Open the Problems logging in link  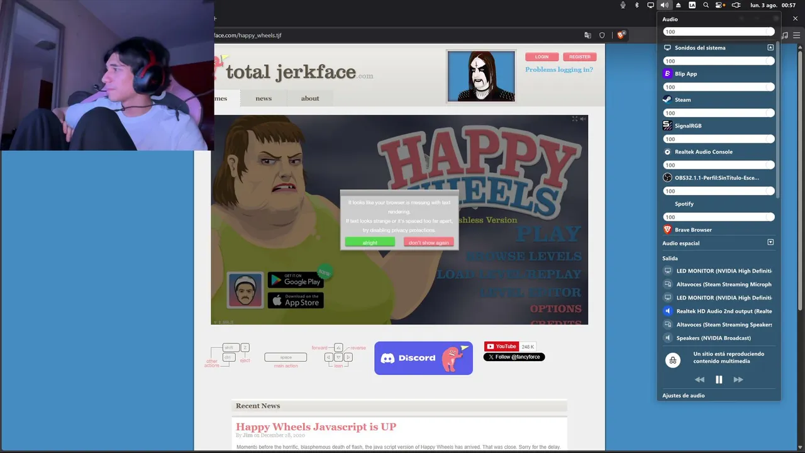coord(559,70)
